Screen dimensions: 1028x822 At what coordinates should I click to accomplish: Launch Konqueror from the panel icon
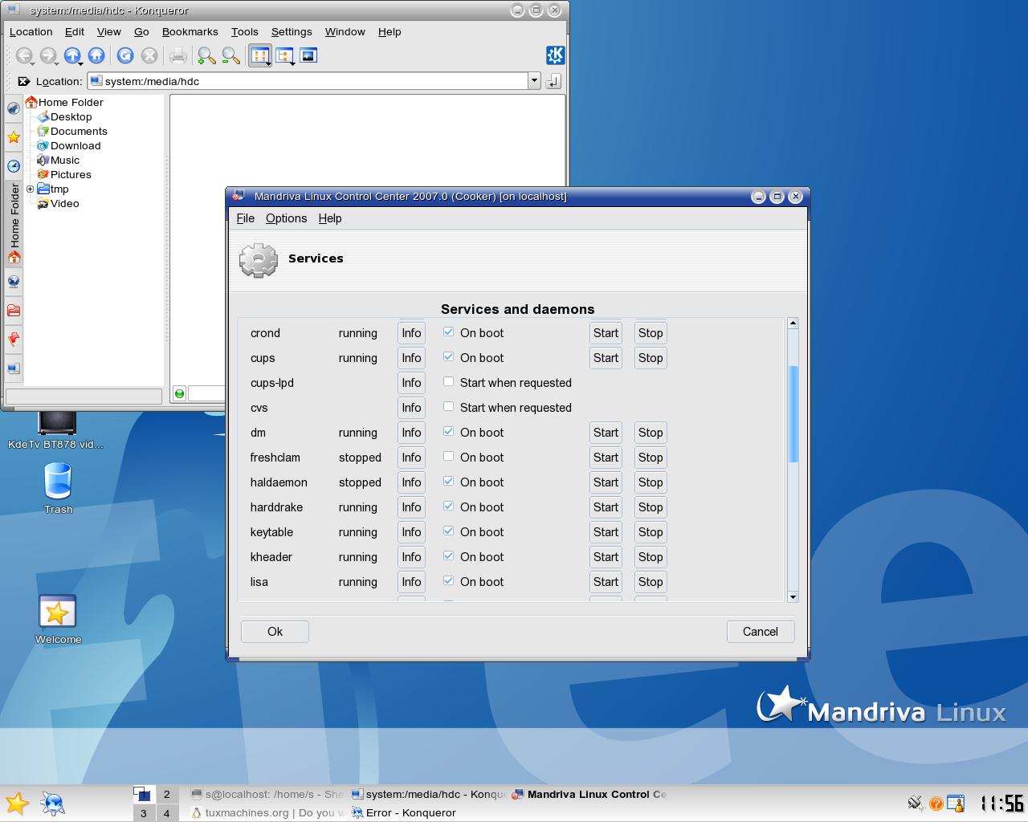53,803
